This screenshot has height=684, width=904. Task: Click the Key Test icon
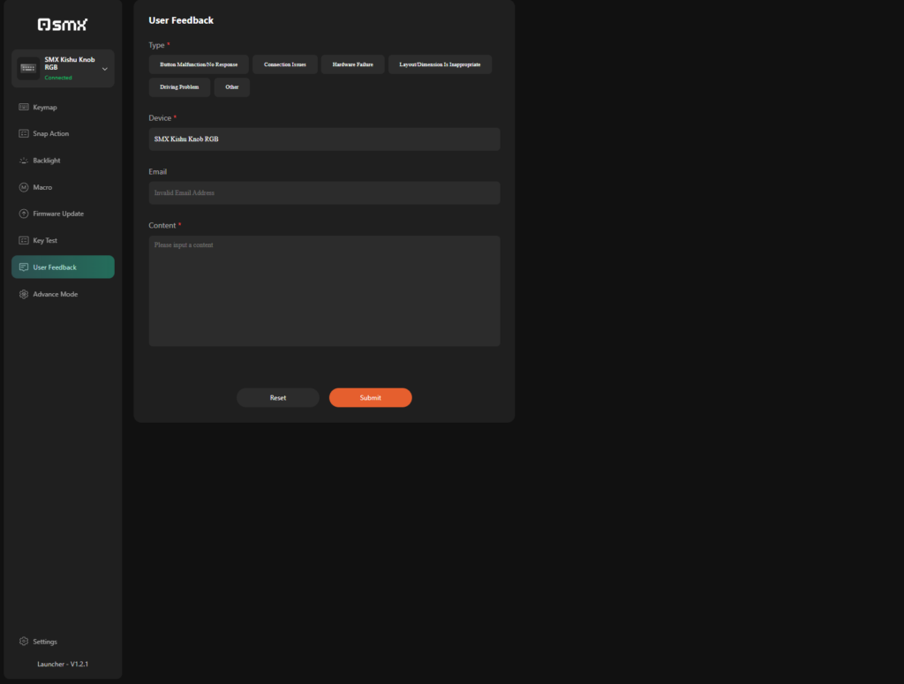click(x=24, y=240)
